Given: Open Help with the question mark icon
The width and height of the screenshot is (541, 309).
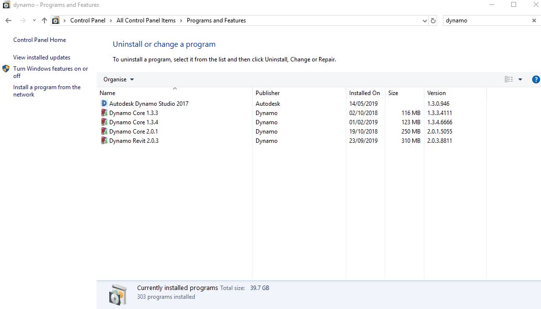Looking at the screenshot, I should click(x=536, y=79).
